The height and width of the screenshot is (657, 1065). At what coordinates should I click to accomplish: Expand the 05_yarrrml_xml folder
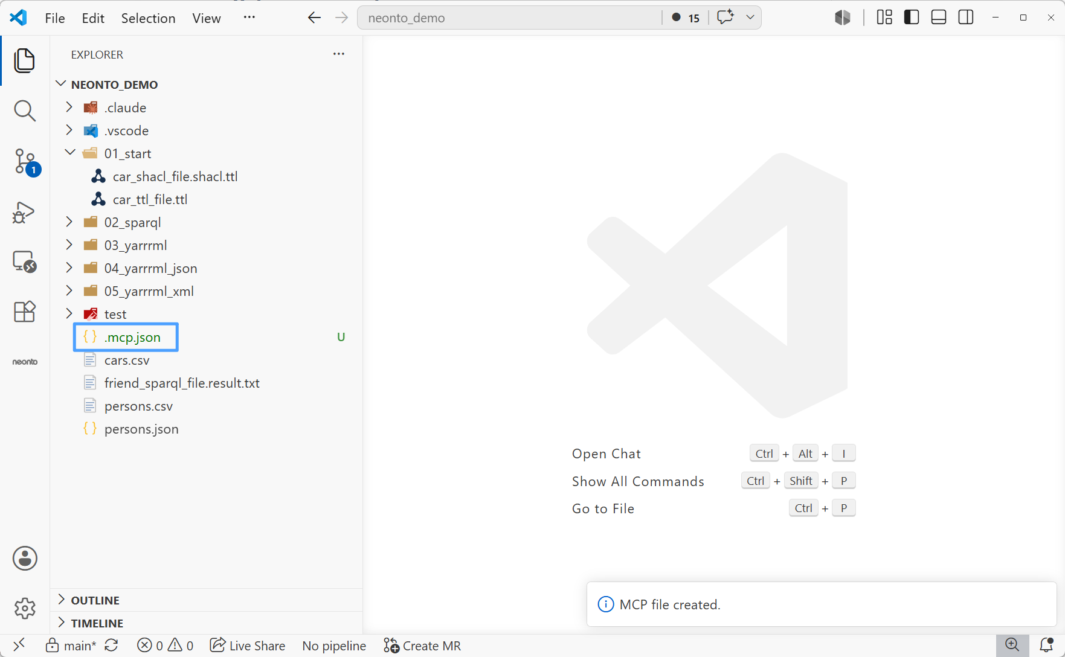[69, 291]
